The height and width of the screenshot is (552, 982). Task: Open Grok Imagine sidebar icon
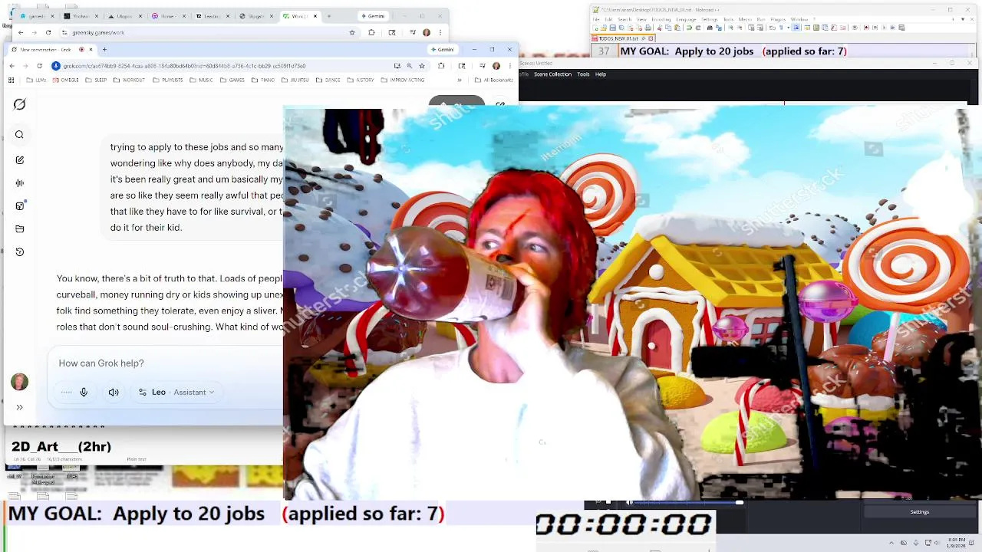click(19, 205)
